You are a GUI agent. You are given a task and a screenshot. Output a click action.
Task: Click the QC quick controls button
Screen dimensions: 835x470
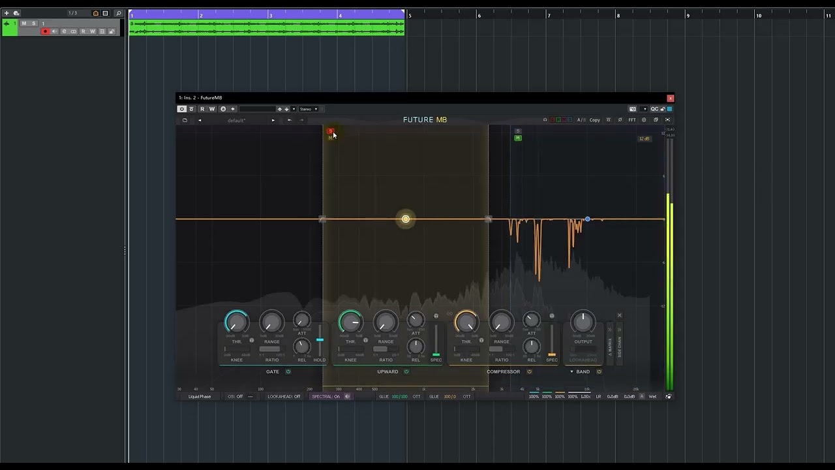(654, 109)
